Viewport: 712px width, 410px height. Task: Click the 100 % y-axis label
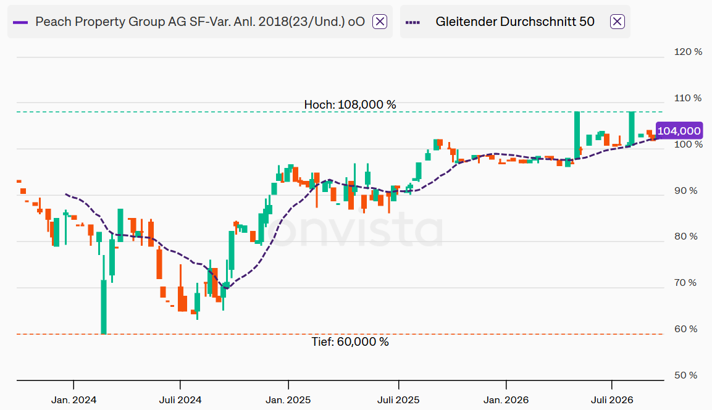688,144
